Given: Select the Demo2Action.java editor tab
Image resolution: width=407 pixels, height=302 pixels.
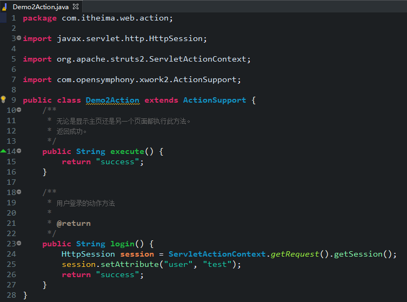Looking at the screenshot, I should click(41, 6).
